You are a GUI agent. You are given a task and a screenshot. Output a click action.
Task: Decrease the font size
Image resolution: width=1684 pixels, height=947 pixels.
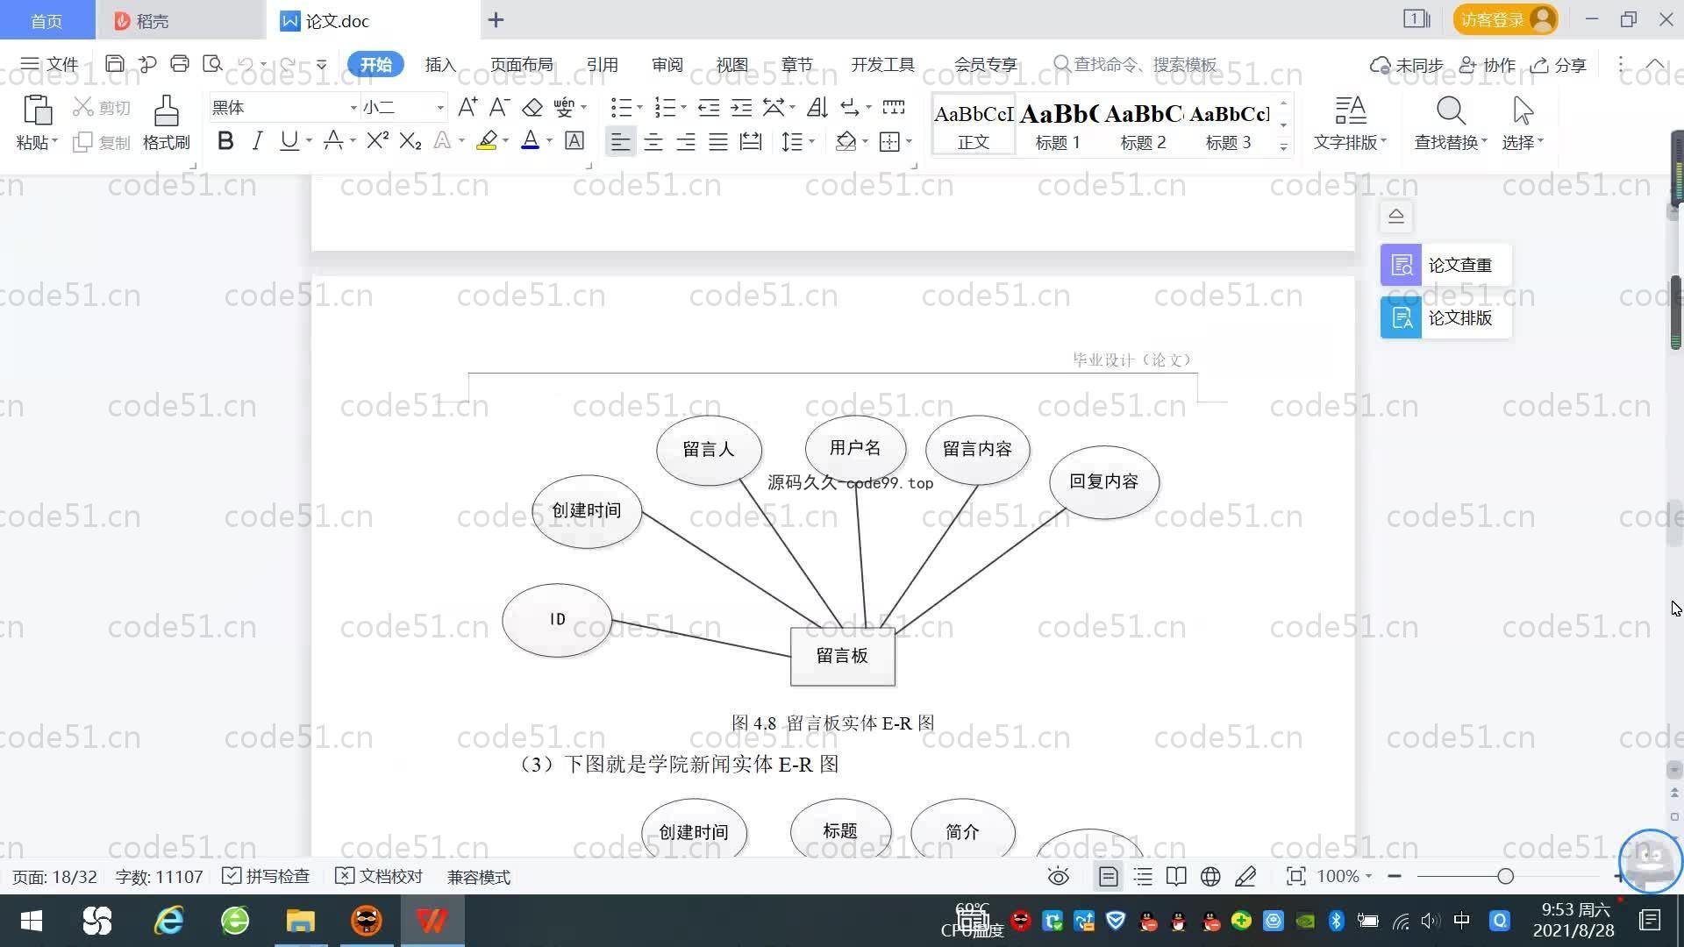[x=499, y=107]
